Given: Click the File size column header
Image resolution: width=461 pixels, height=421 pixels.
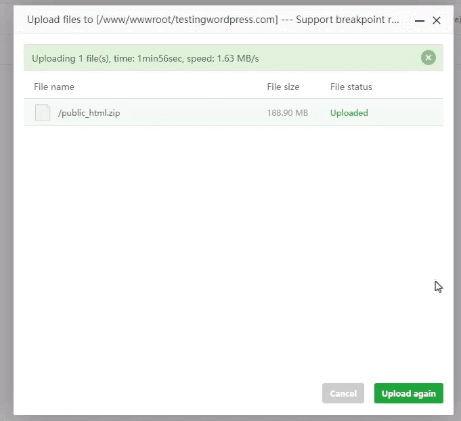Looking at the screenshot, I should (x=283, y=87).
